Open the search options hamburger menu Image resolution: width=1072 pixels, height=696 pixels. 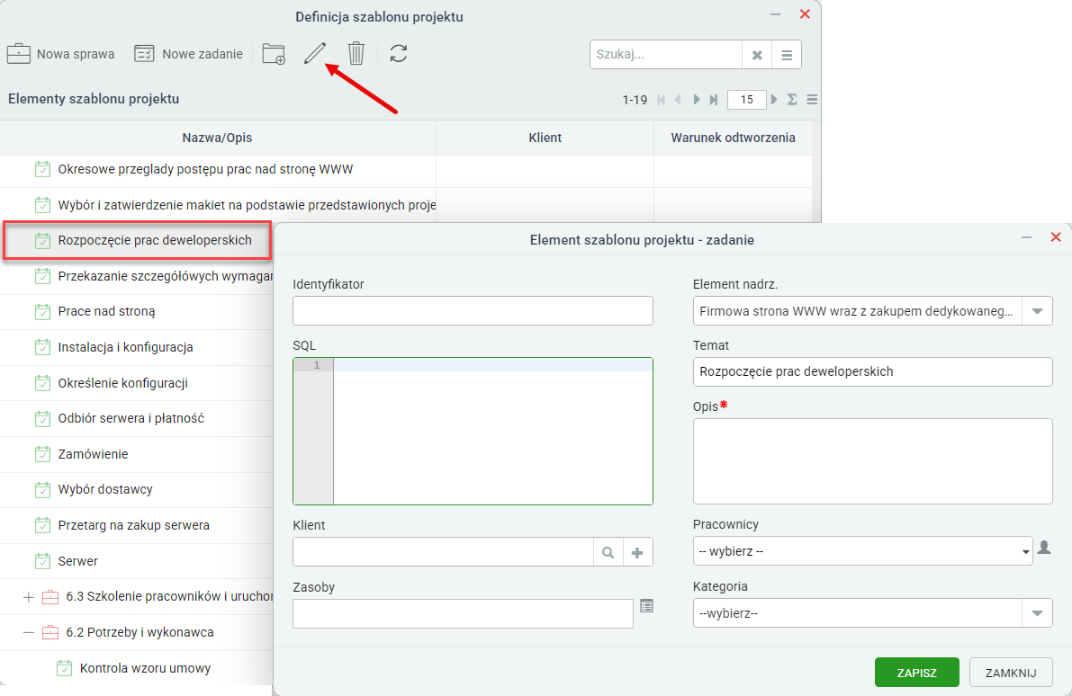tap(787, 56)
